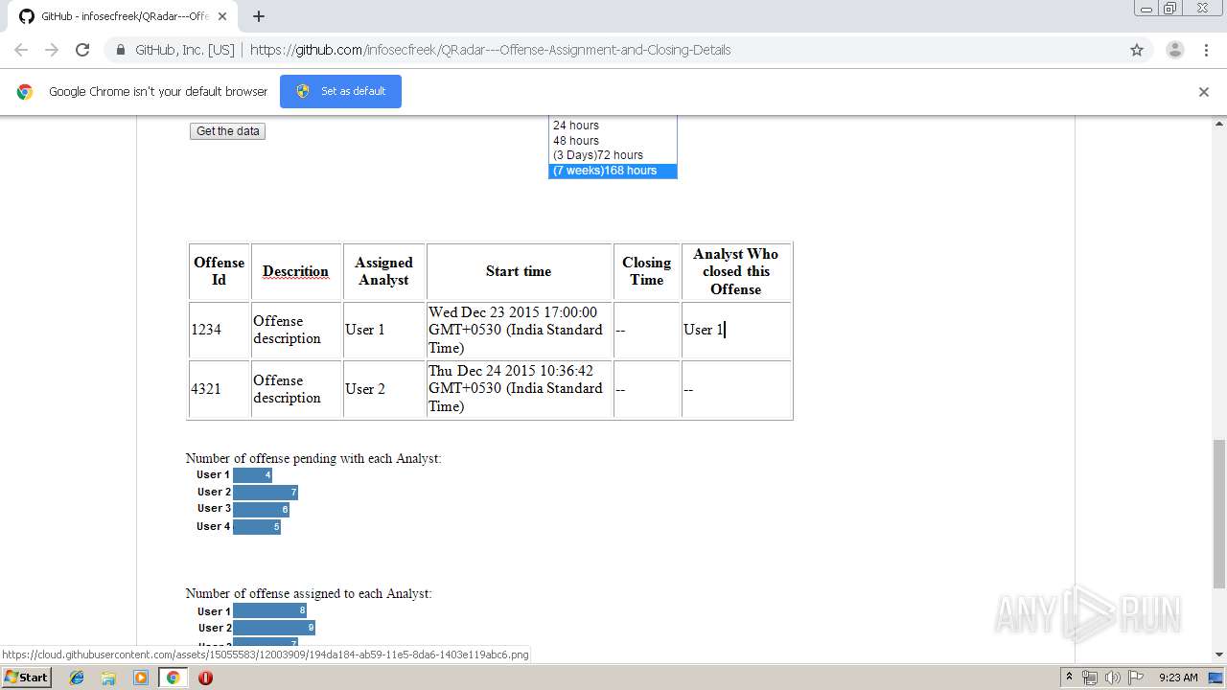
Task: Click the padlock site info icon
Action: tap(120, 50)
